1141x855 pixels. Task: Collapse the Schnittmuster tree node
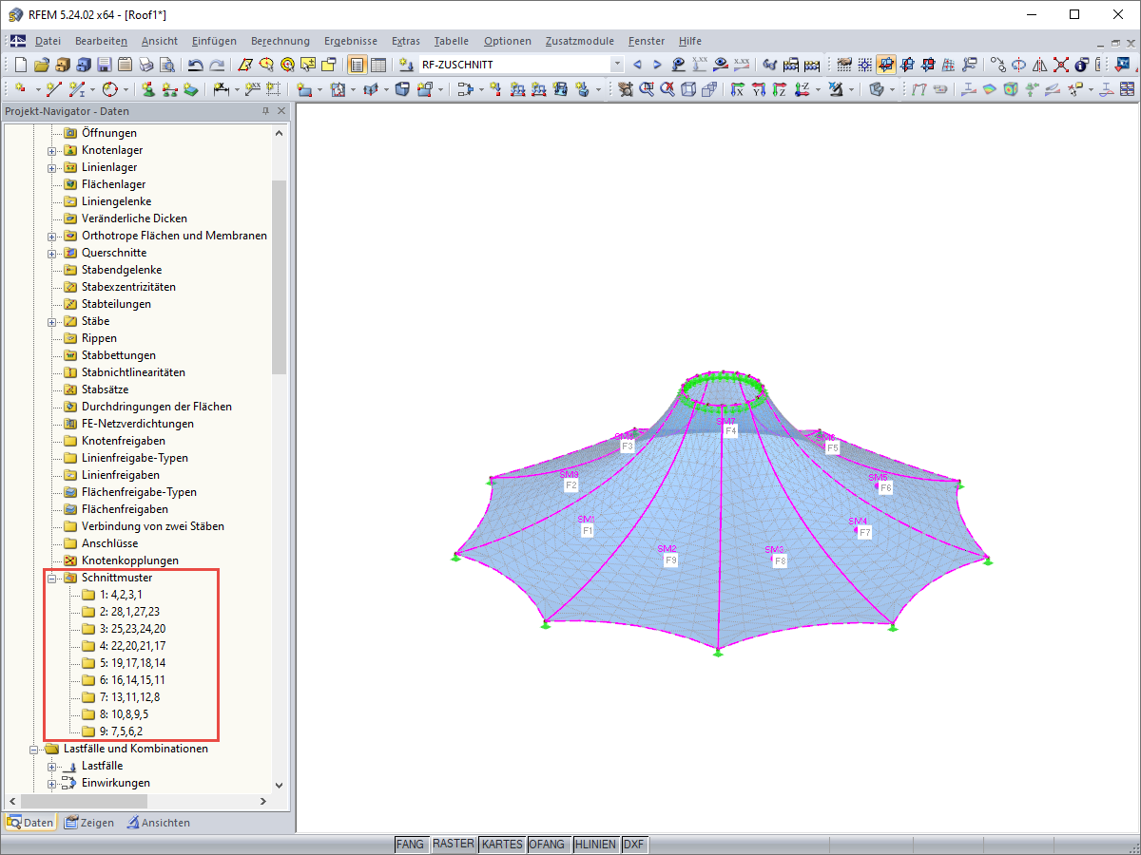pyautogui.click(x=52, y=578)
